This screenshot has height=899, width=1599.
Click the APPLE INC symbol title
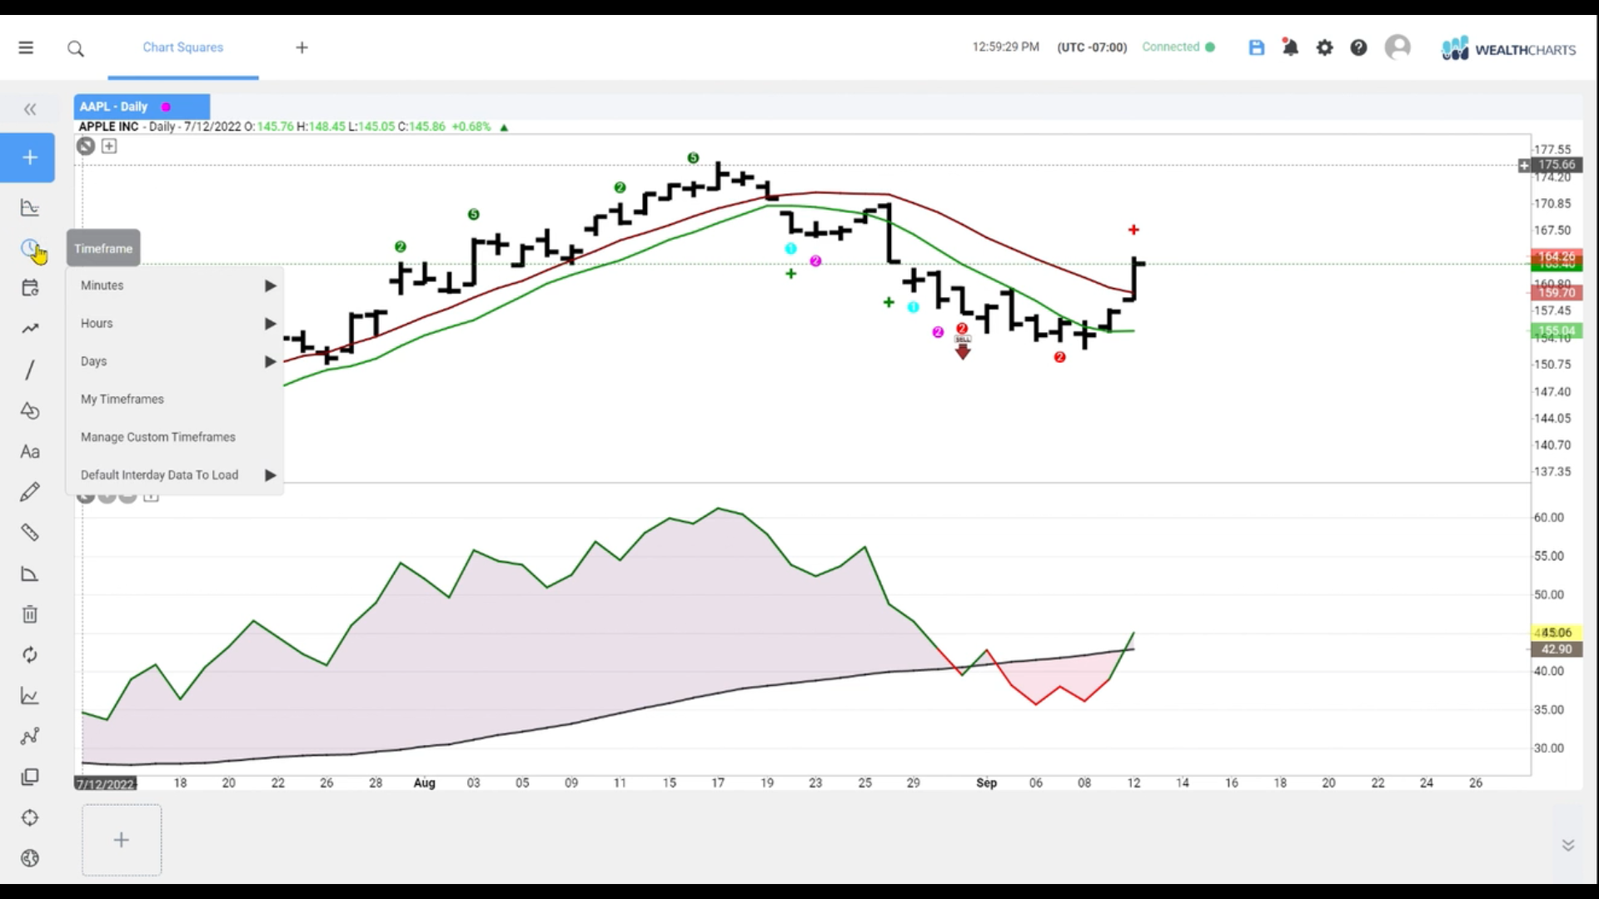[108, 127]
